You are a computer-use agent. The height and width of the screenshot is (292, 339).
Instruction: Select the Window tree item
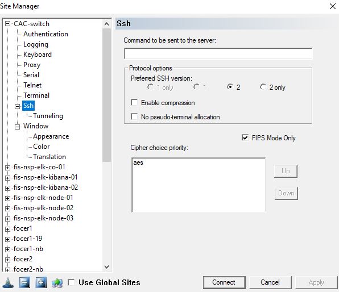(36, 126)
